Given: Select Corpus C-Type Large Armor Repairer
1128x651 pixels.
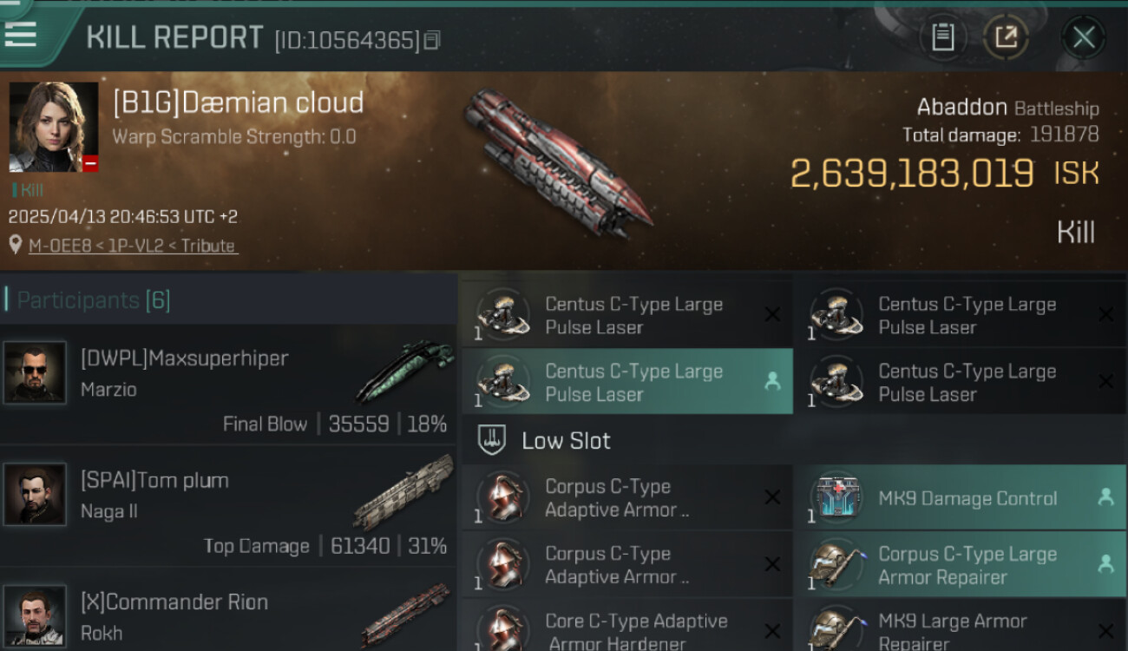Looking at the screenshot, I should pos(960,565).
